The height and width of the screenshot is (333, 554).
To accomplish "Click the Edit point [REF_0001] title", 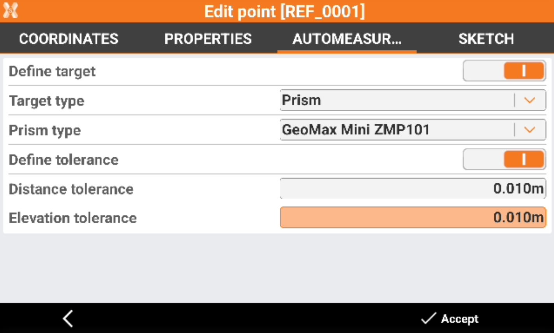I will (284, 11).
